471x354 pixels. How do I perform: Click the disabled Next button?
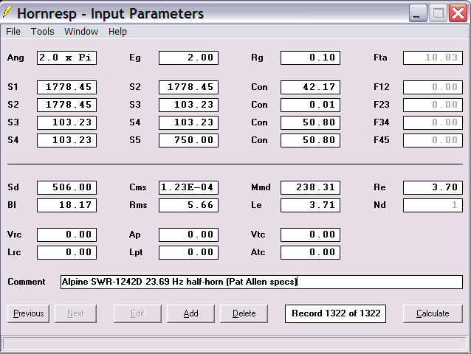pos(75,313)
